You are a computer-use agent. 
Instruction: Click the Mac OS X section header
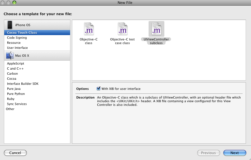pos(37,56)
